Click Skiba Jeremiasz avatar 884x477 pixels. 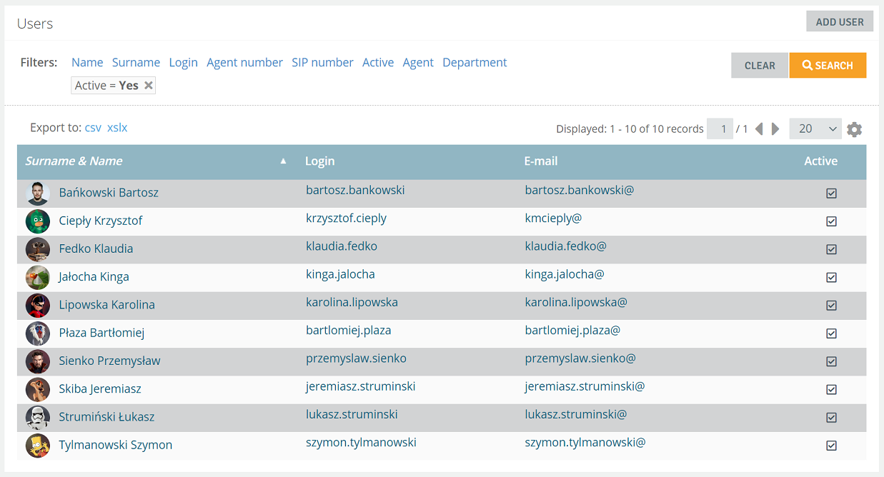38,389
